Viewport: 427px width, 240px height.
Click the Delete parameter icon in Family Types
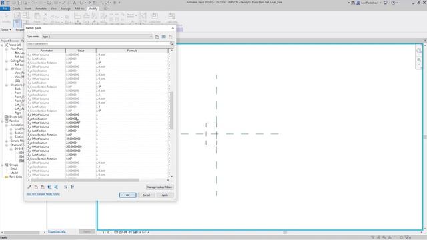(x=43, y=187)
